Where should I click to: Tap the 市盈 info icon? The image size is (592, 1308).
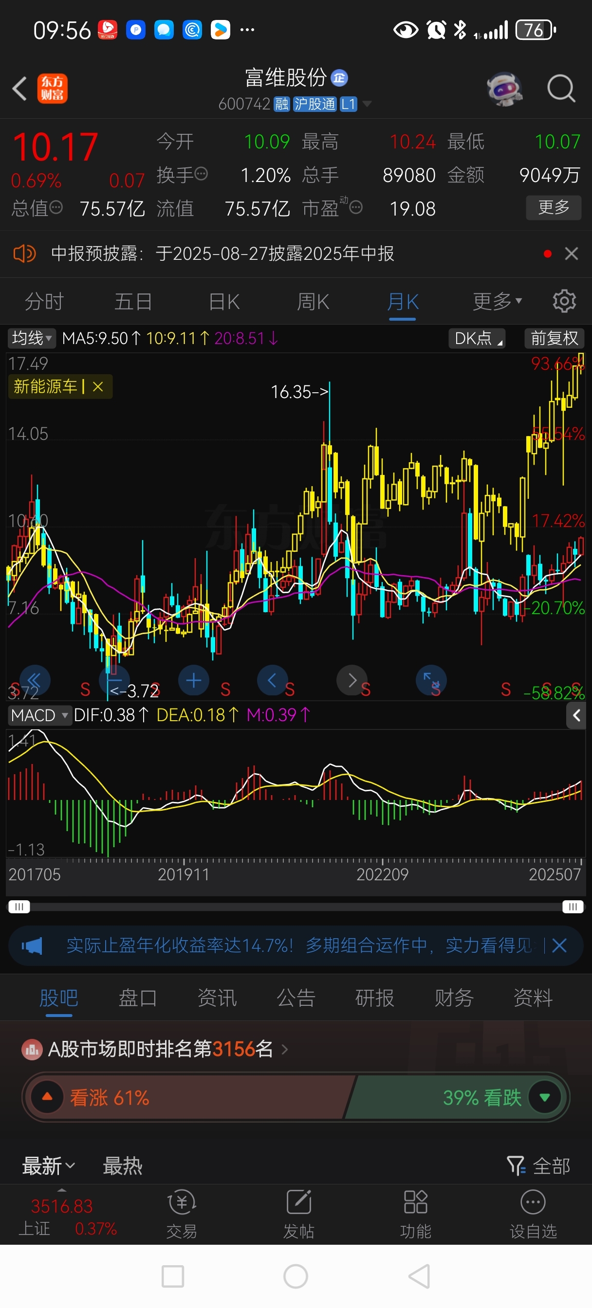(x=356, y=207)
